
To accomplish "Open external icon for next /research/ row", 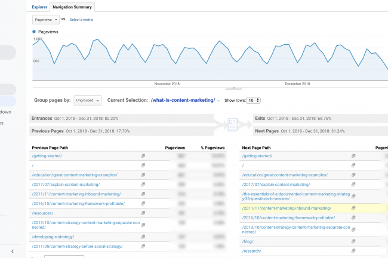I will 353,251.
